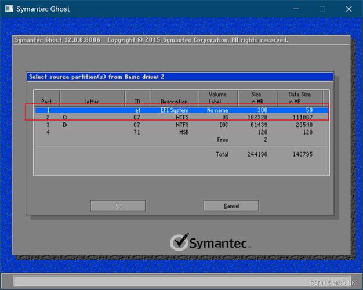The image size is (363, 290).
Task: Click the Volume Label column header
Action: (x=217, y=97)
